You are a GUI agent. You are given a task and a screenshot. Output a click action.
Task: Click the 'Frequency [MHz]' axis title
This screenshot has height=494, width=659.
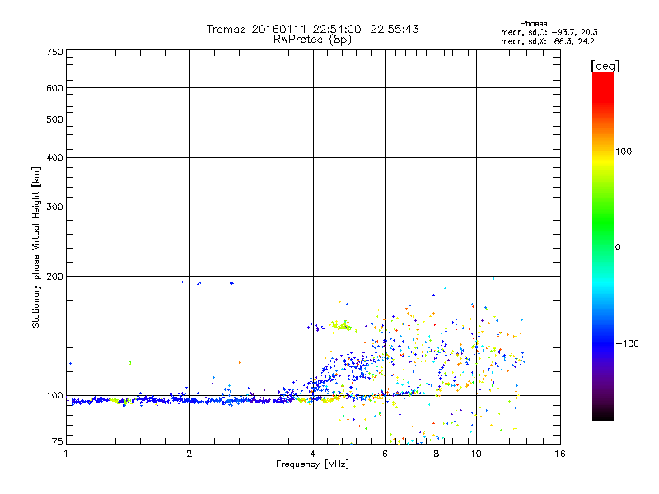coord(312,464)
